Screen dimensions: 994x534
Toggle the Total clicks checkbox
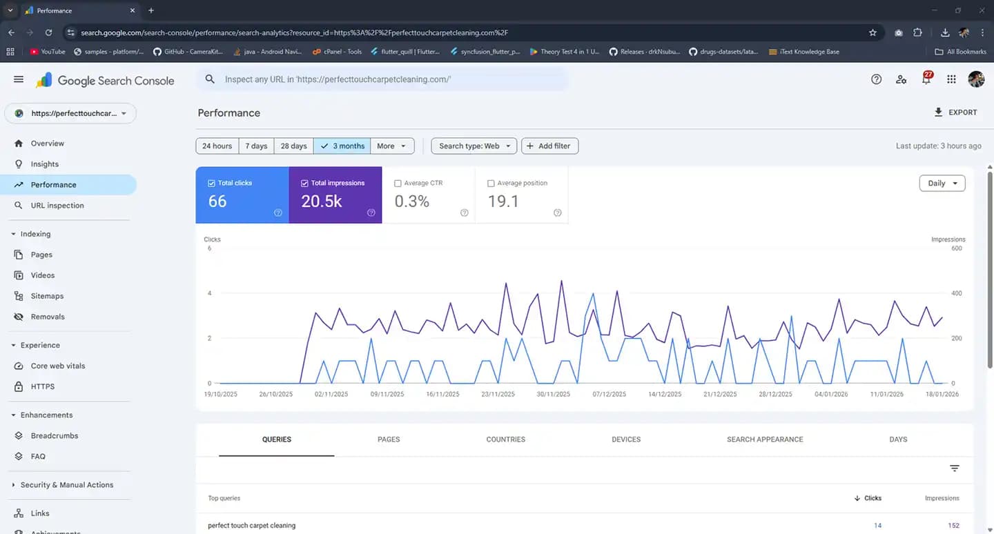[212, 184]
